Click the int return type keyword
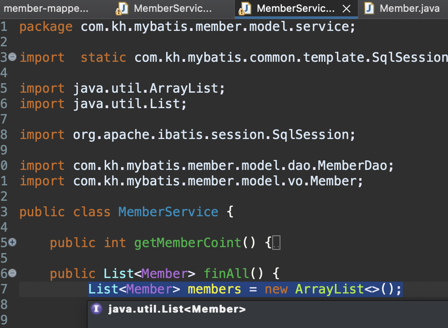This screenshot has width=448, height=328. point(115,243)
